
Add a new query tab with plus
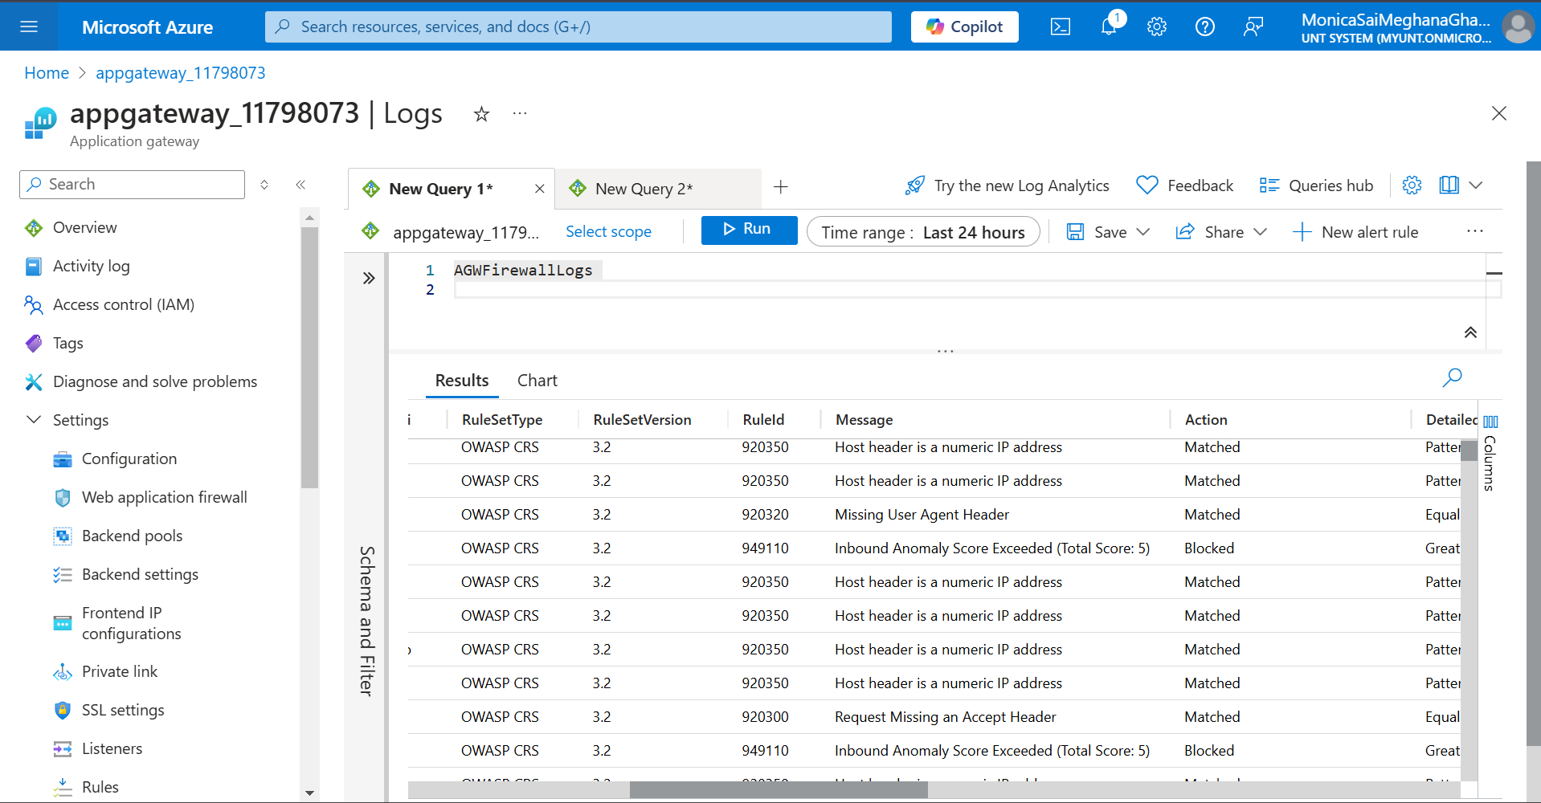pyautogui.click(x=781, y=187)
